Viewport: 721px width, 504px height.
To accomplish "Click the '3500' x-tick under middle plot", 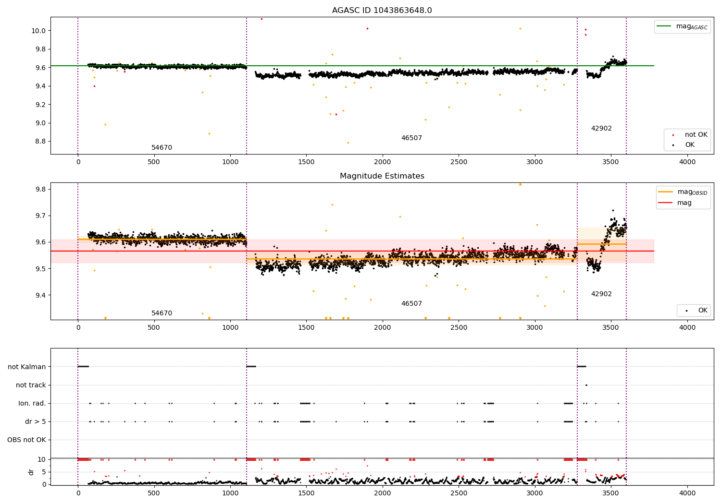I will (x=611, y=328).
